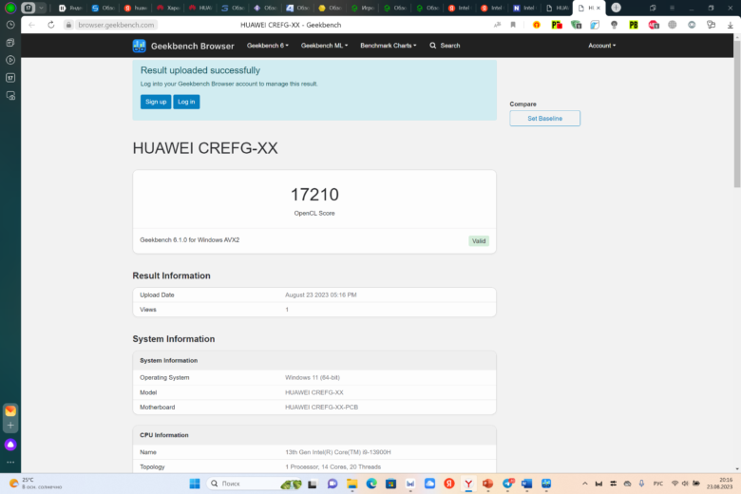Reload the page with refresh icon

[x=51, y=25]
